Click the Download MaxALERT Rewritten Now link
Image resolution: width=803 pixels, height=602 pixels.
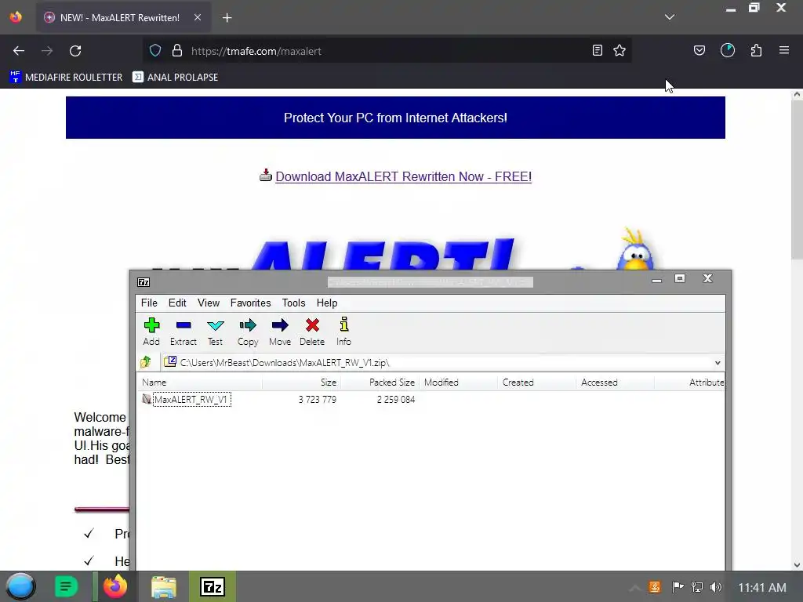[403, 176]
